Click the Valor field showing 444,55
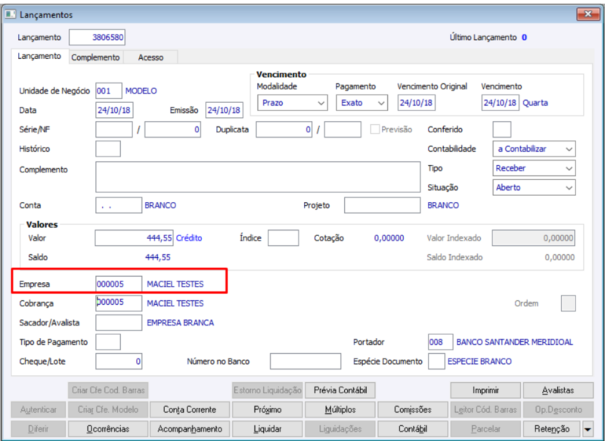The width and height of the screenshot is (605, 441). (x=134, y=238)
